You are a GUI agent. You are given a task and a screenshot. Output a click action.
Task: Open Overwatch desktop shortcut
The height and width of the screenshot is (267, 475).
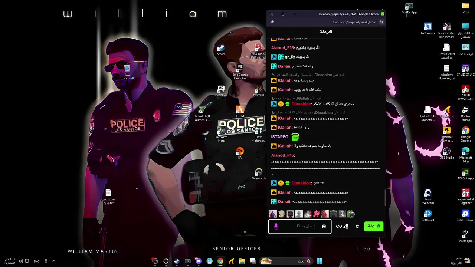point(259,174)
